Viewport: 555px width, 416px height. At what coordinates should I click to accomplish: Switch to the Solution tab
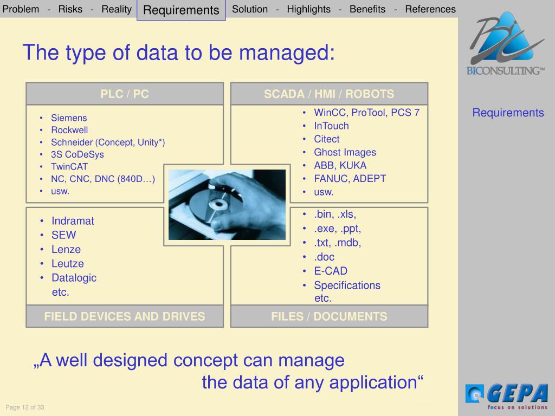tap(249, 9)
